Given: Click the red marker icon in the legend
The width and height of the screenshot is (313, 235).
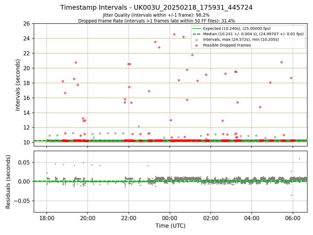Looking at the screenshot, I should coord(197,45).
